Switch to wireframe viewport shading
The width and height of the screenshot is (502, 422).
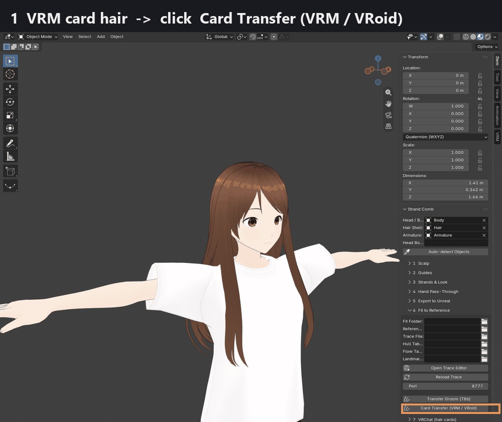(x=466, y=37)
